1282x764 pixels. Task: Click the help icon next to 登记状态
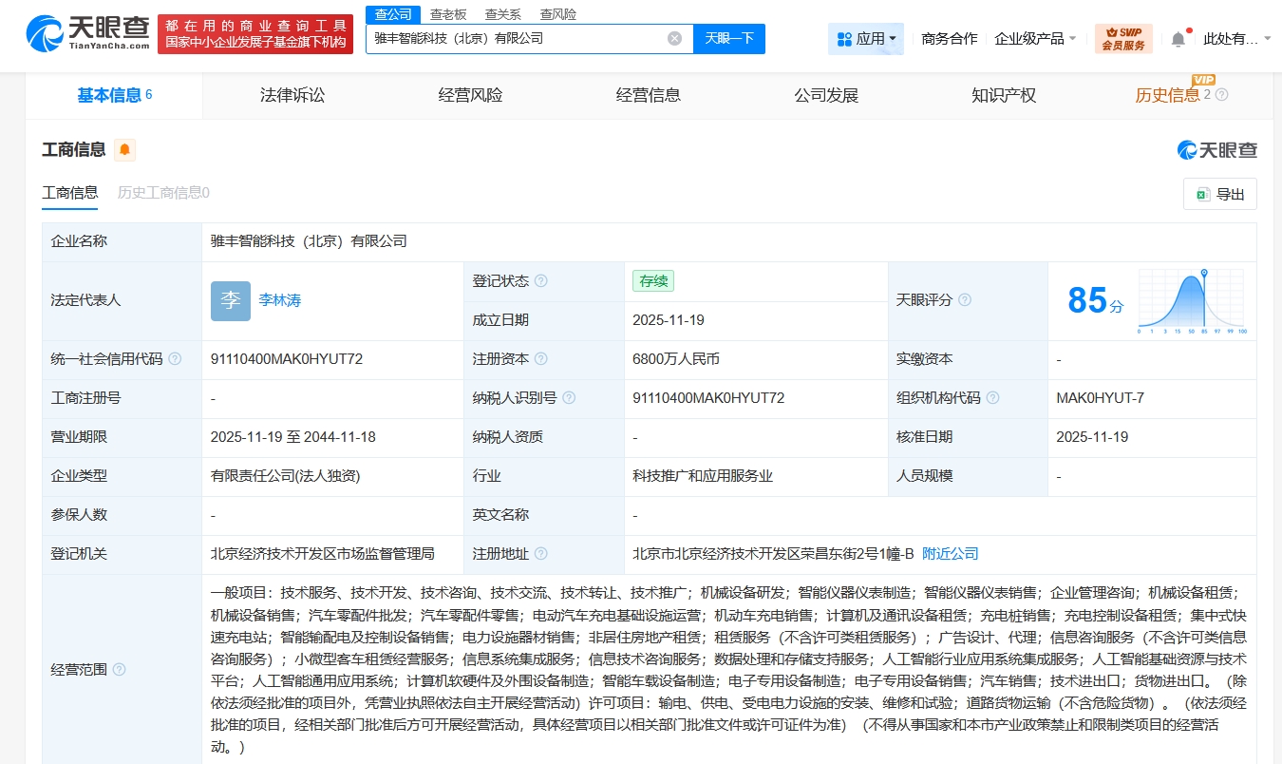tap(541, 280)
